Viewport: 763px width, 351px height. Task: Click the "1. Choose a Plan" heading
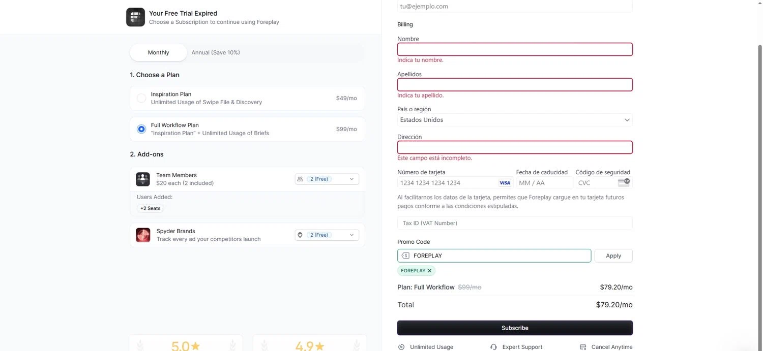click(155, 75)
